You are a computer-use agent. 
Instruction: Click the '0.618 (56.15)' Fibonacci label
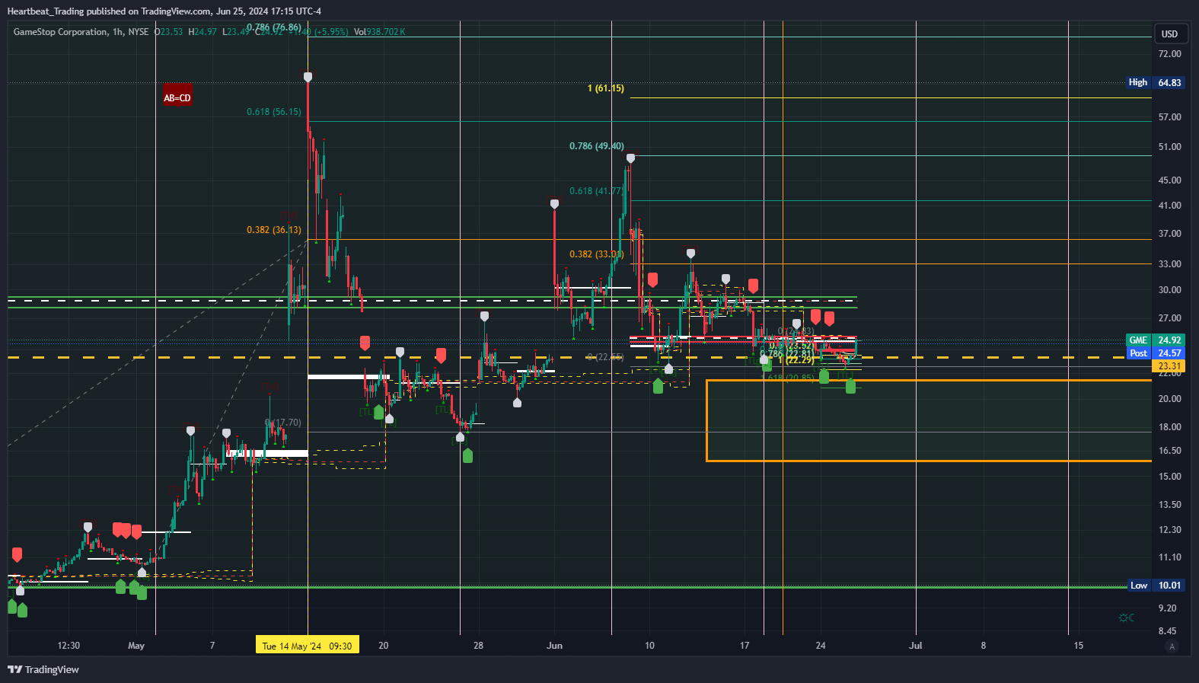(274, 112)
